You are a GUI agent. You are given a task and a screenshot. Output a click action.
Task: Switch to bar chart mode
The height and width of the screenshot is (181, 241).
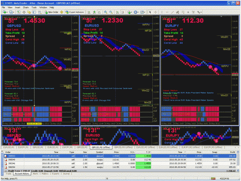coord(89,12)
